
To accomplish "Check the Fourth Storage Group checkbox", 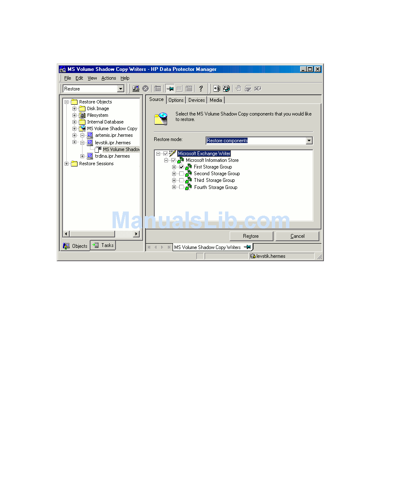I will [181, 187].
